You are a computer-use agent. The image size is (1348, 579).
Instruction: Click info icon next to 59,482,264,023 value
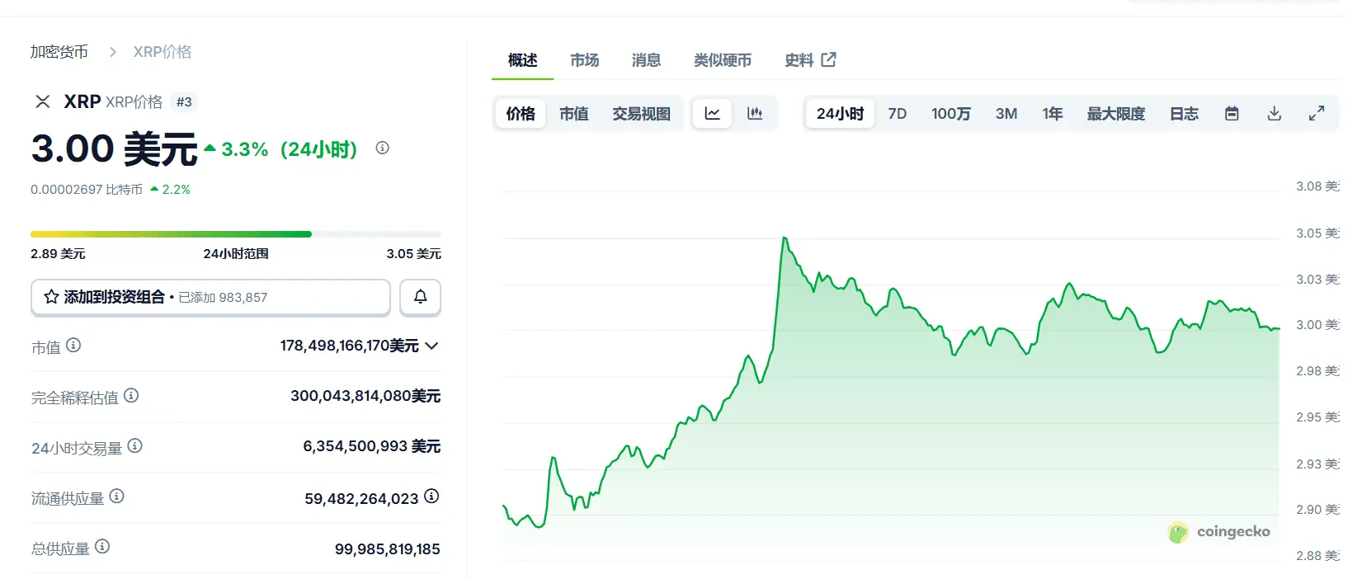pyautogui.click(x=431, y=497)
